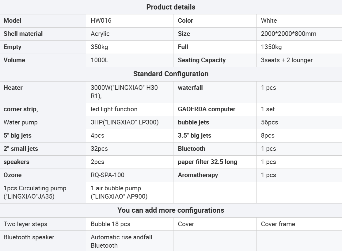Click the 3seats + 2 lounger cell

(287, 60)
